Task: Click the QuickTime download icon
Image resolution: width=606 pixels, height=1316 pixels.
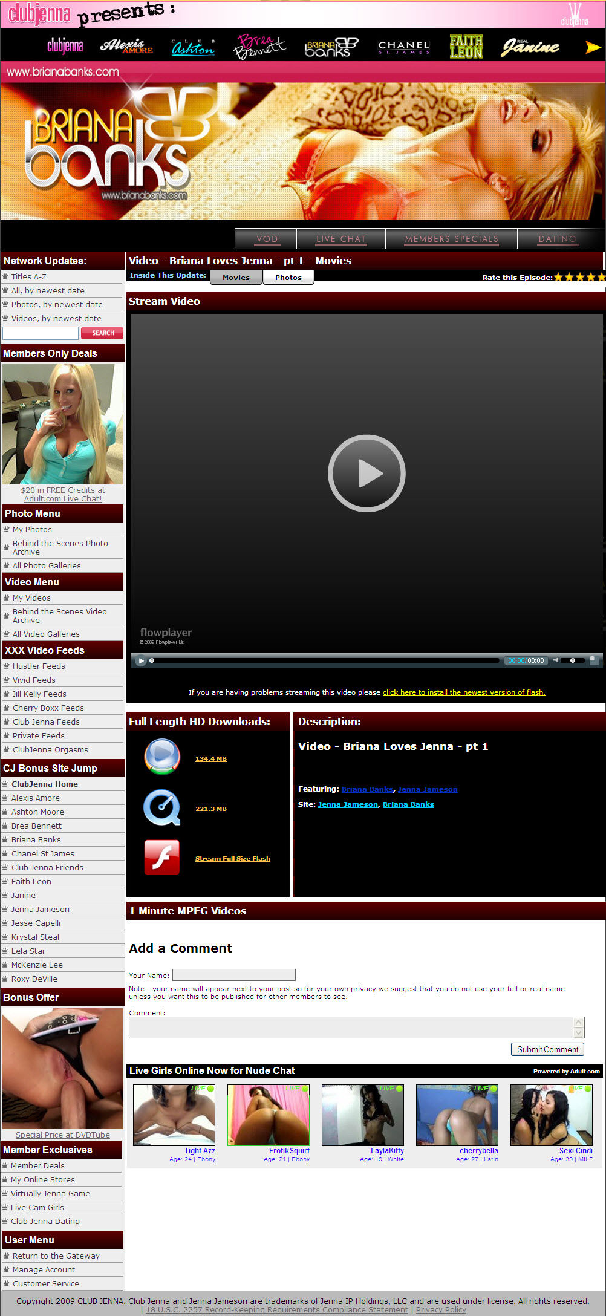Action: [162, 807]
